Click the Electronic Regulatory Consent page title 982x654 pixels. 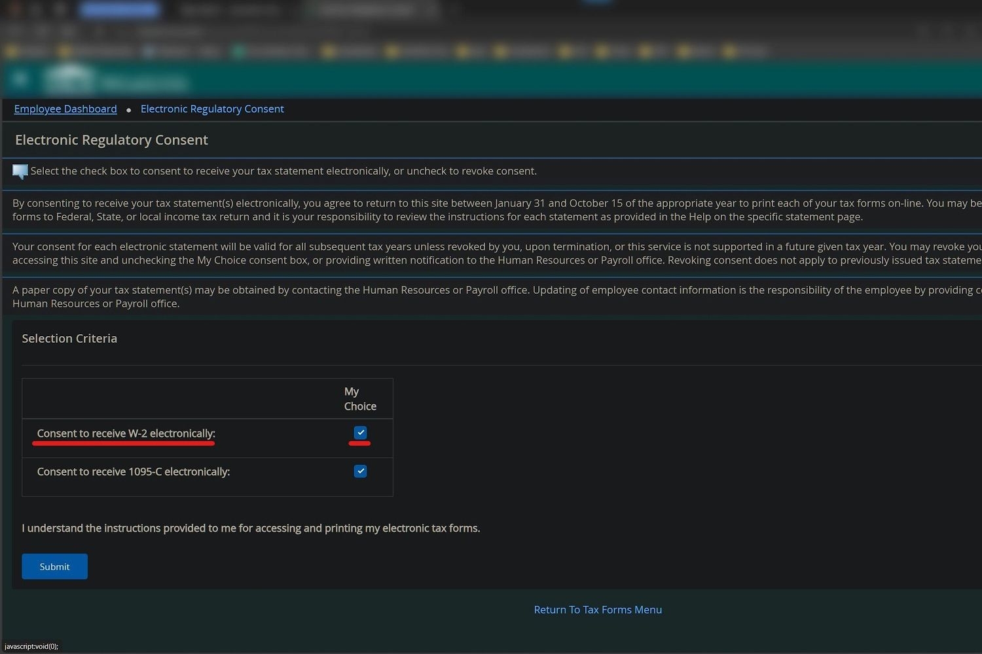[111, 140]
